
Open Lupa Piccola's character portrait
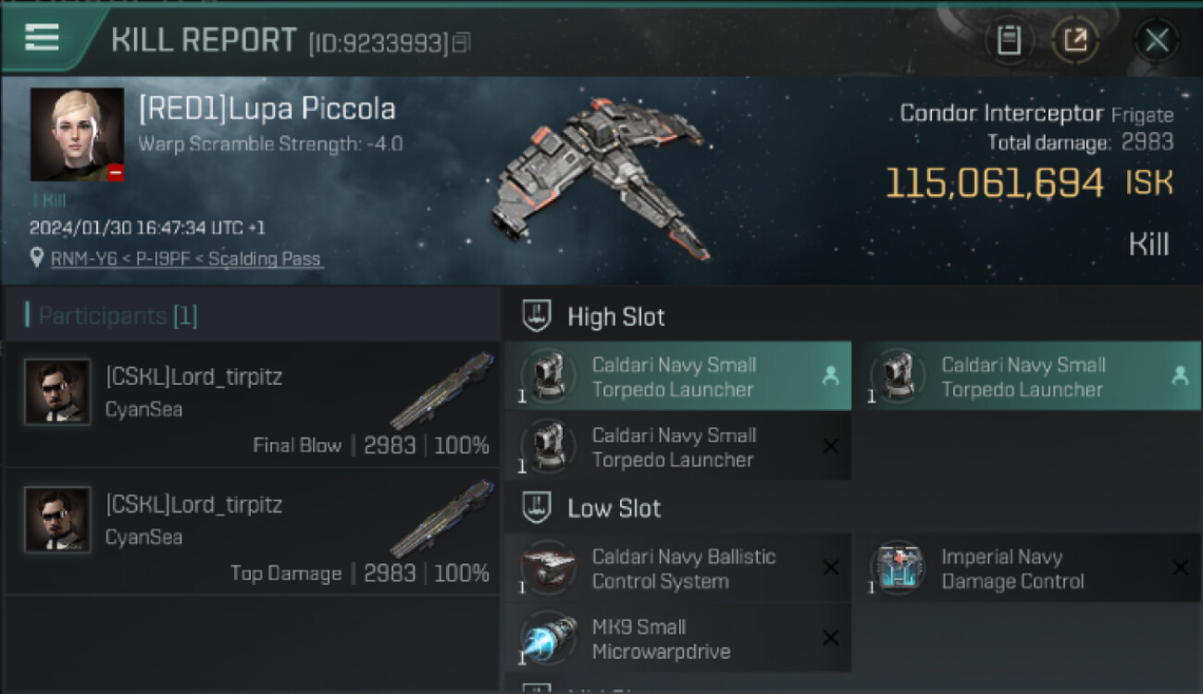tap(77, 134)
